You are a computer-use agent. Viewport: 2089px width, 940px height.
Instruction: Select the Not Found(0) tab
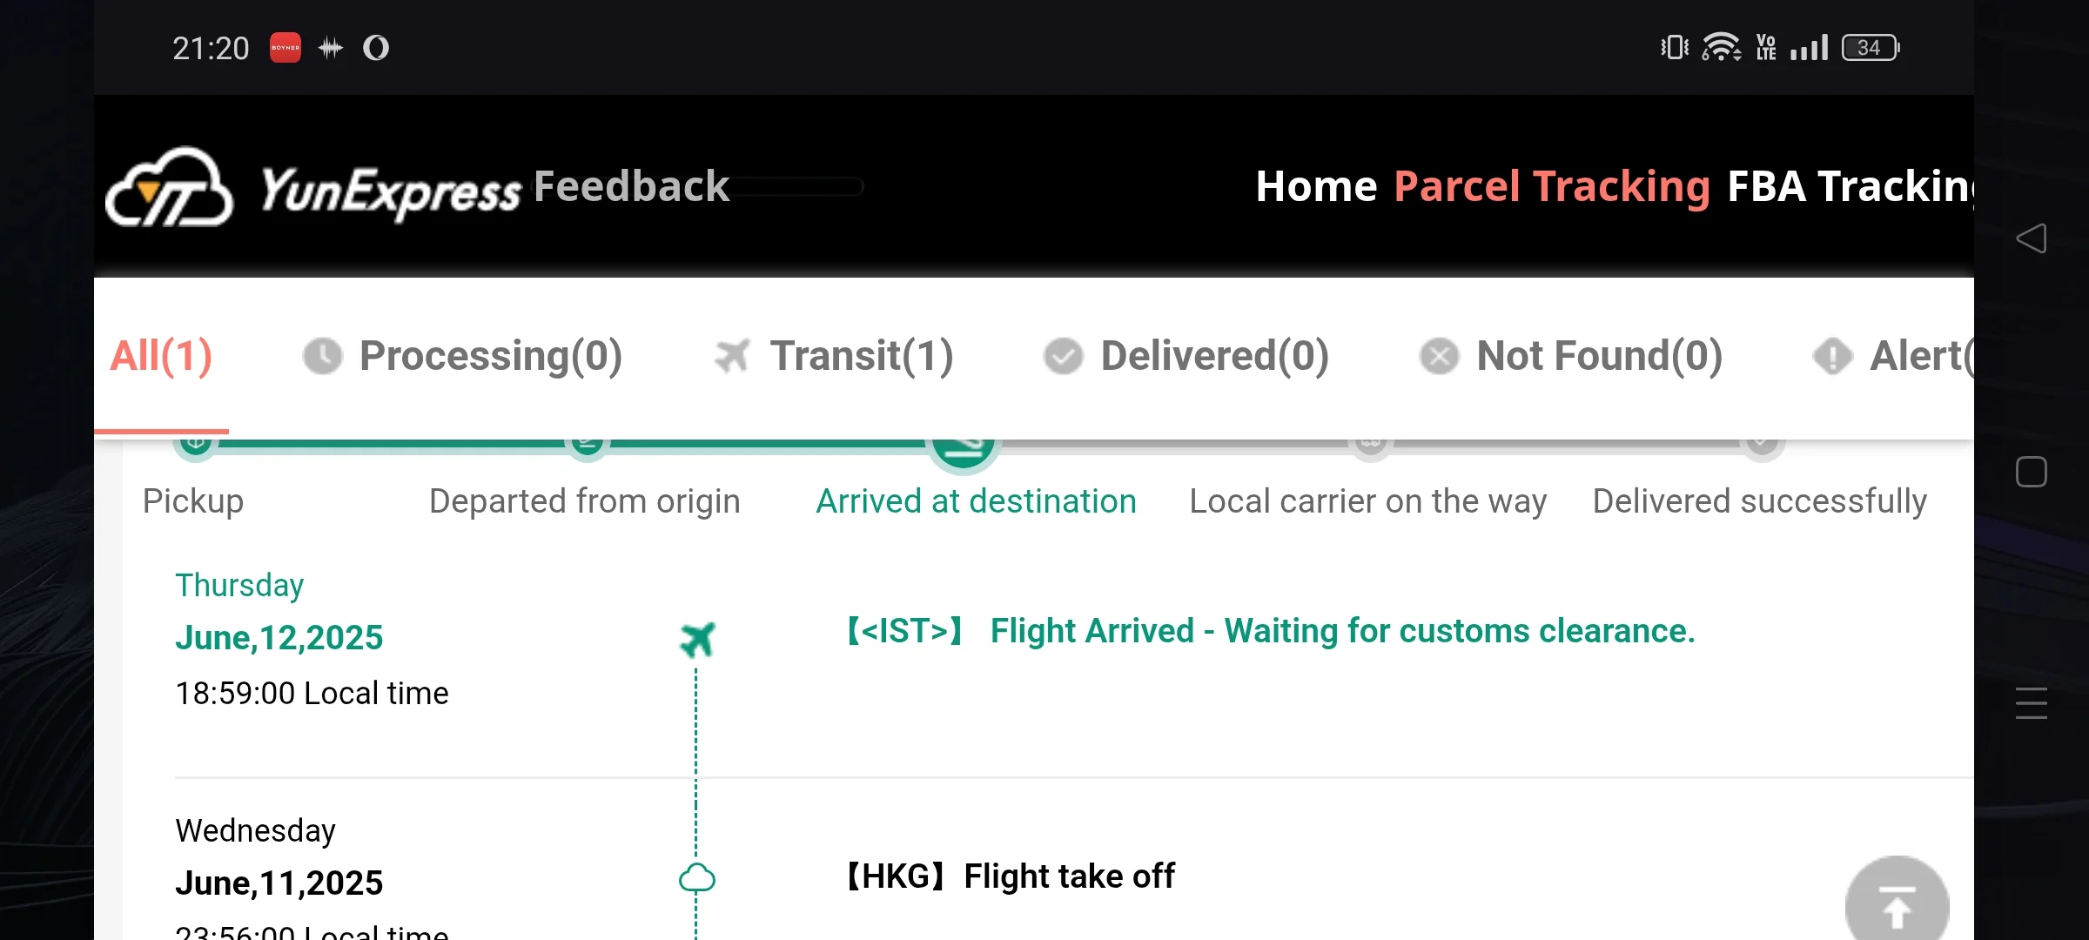(x=1571, y=356)
